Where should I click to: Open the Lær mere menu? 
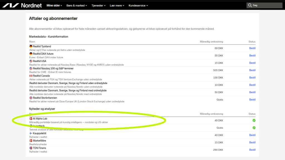117,6
